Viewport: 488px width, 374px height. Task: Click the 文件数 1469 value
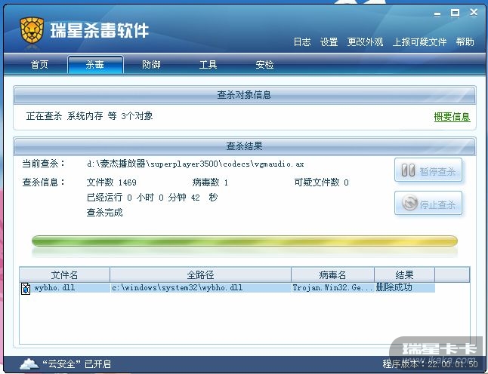click(111, 182)
